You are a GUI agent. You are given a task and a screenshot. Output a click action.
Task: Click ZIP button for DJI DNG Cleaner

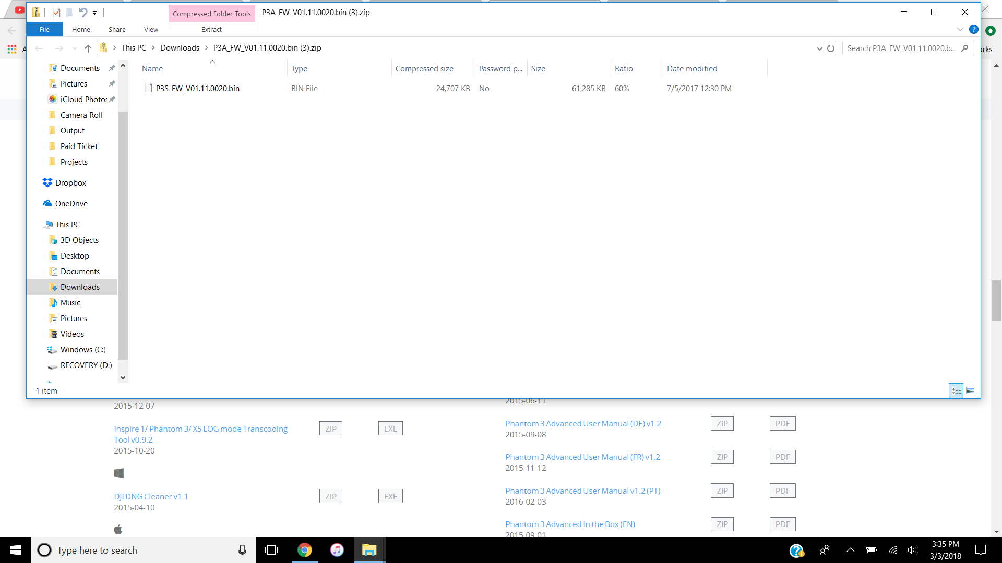[330, 496]
